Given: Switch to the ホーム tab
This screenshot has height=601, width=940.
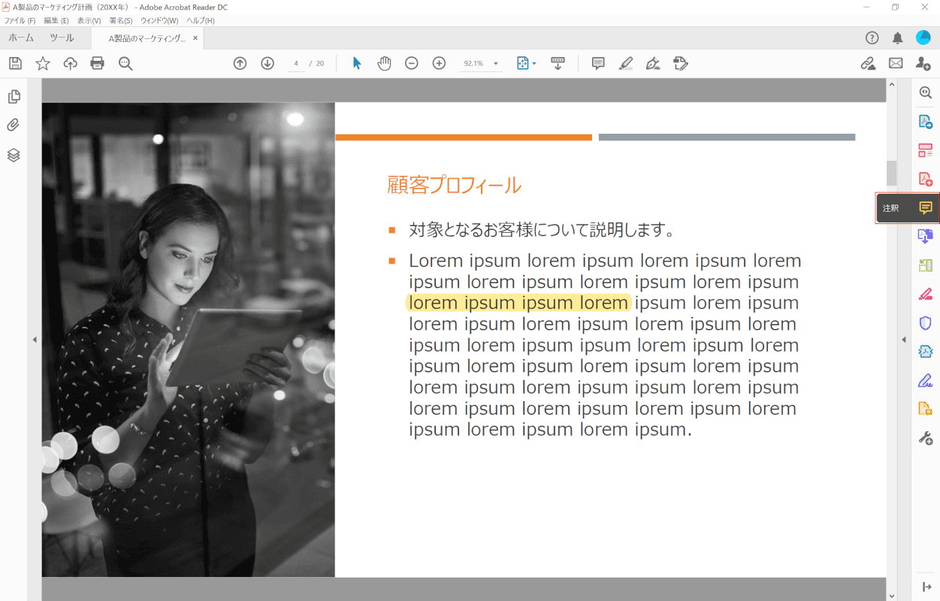Looking at the screenshot, I should [21, 38].
